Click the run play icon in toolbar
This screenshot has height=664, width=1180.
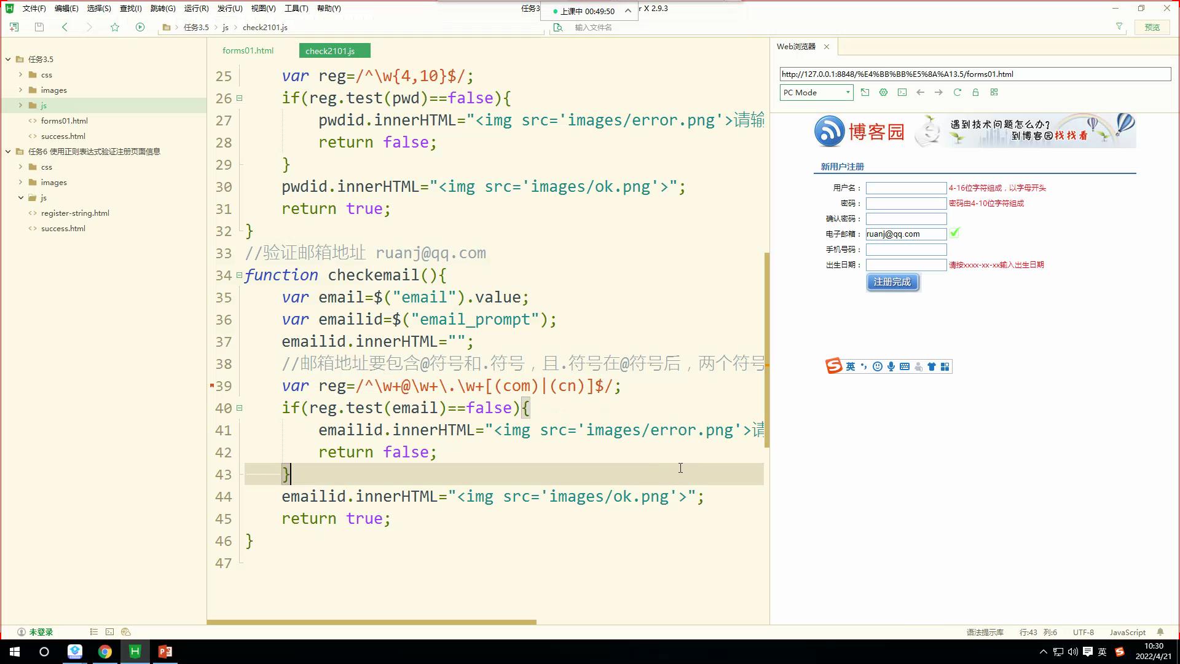(140, 27)
